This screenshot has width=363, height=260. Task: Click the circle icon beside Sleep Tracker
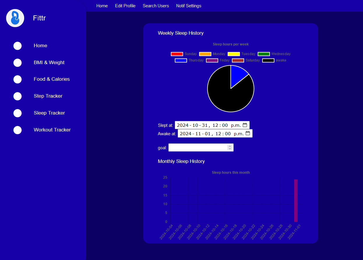coord(17,113)
